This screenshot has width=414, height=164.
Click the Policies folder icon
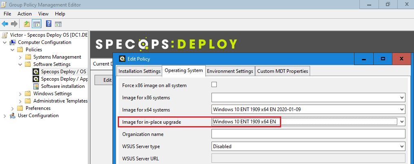pyautogui.click(x=20, y=50)
